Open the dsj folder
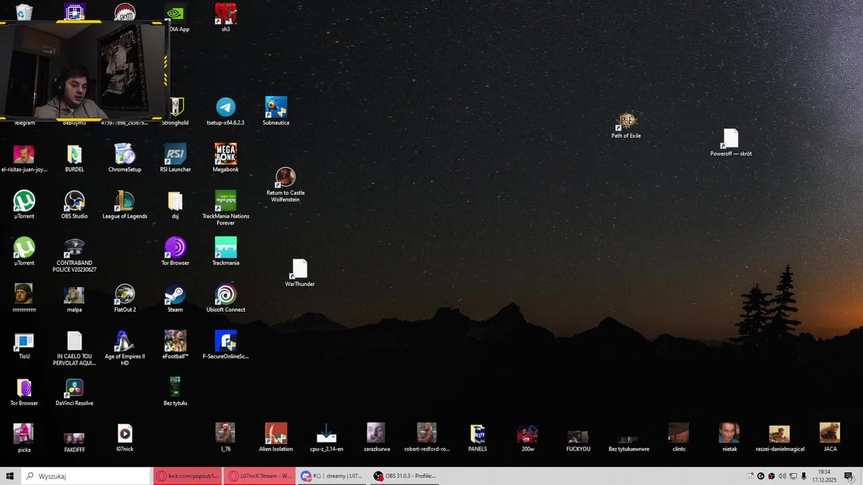Screen dimensions: 863x485 175,205
